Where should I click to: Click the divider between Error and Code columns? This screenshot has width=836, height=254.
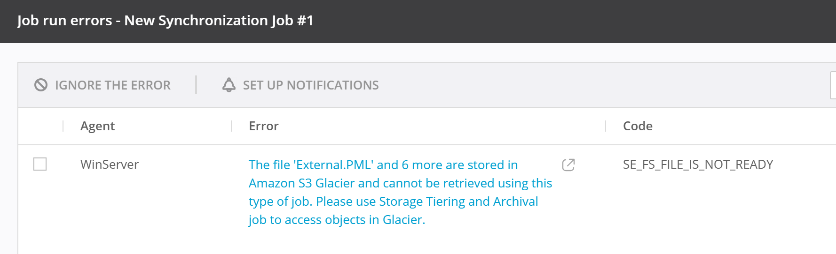[606, 126]
